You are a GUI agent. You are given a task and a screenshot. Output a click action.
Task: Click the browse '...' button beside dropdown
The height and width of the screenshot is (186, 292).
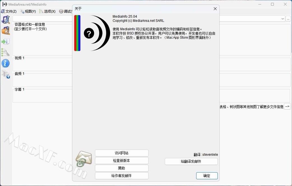click(288, 19)
